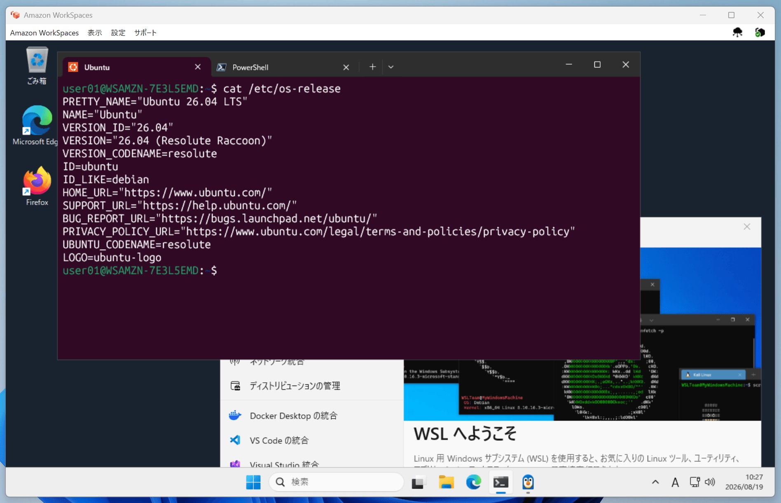The image size is (781, 503).
Task: Switch to the PowerShell terminal tab
Action: (x=284, y=67)
